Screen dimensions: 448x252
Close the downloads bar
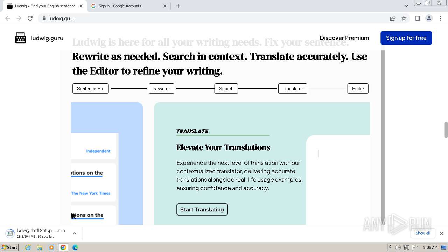pos(441,233)
